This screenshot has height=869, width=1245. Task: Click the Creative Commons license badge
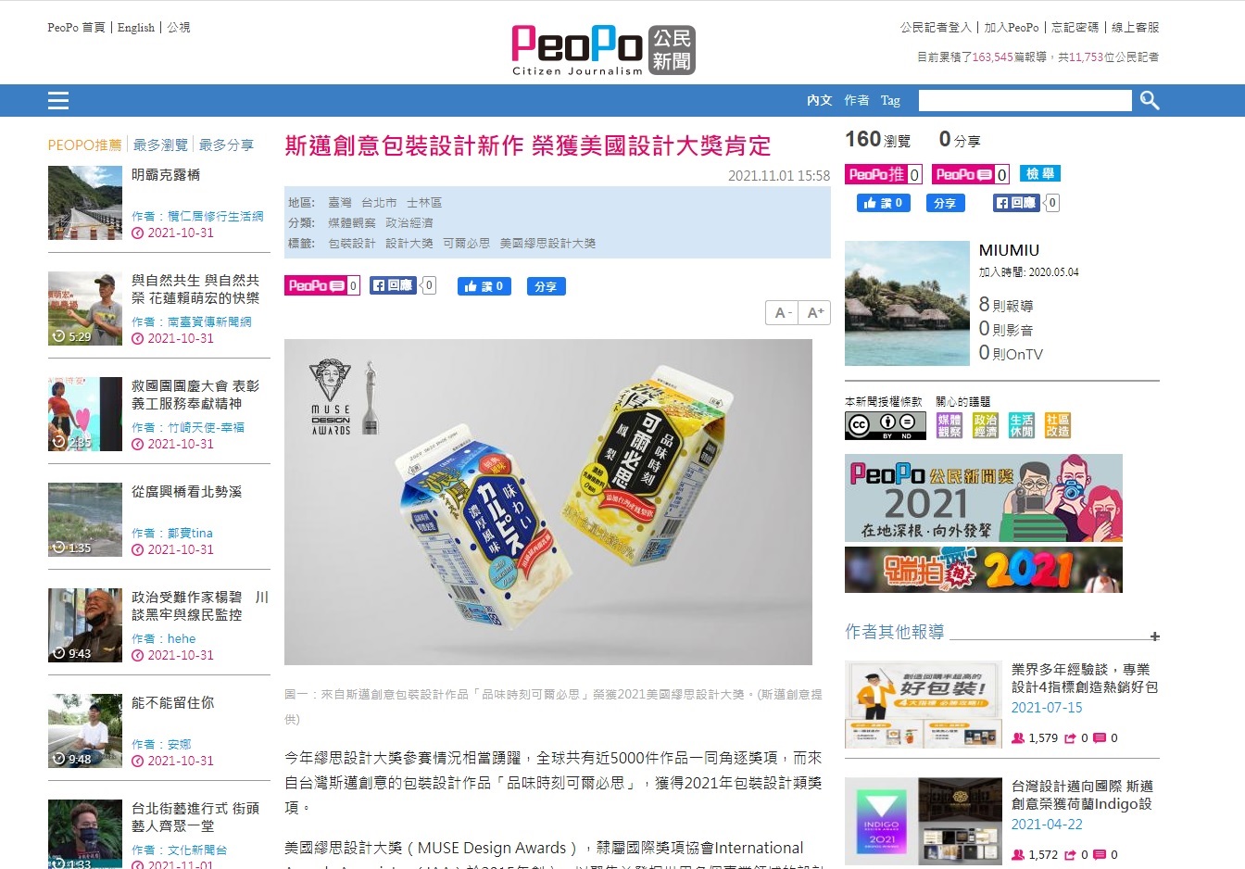coord(885,425)
